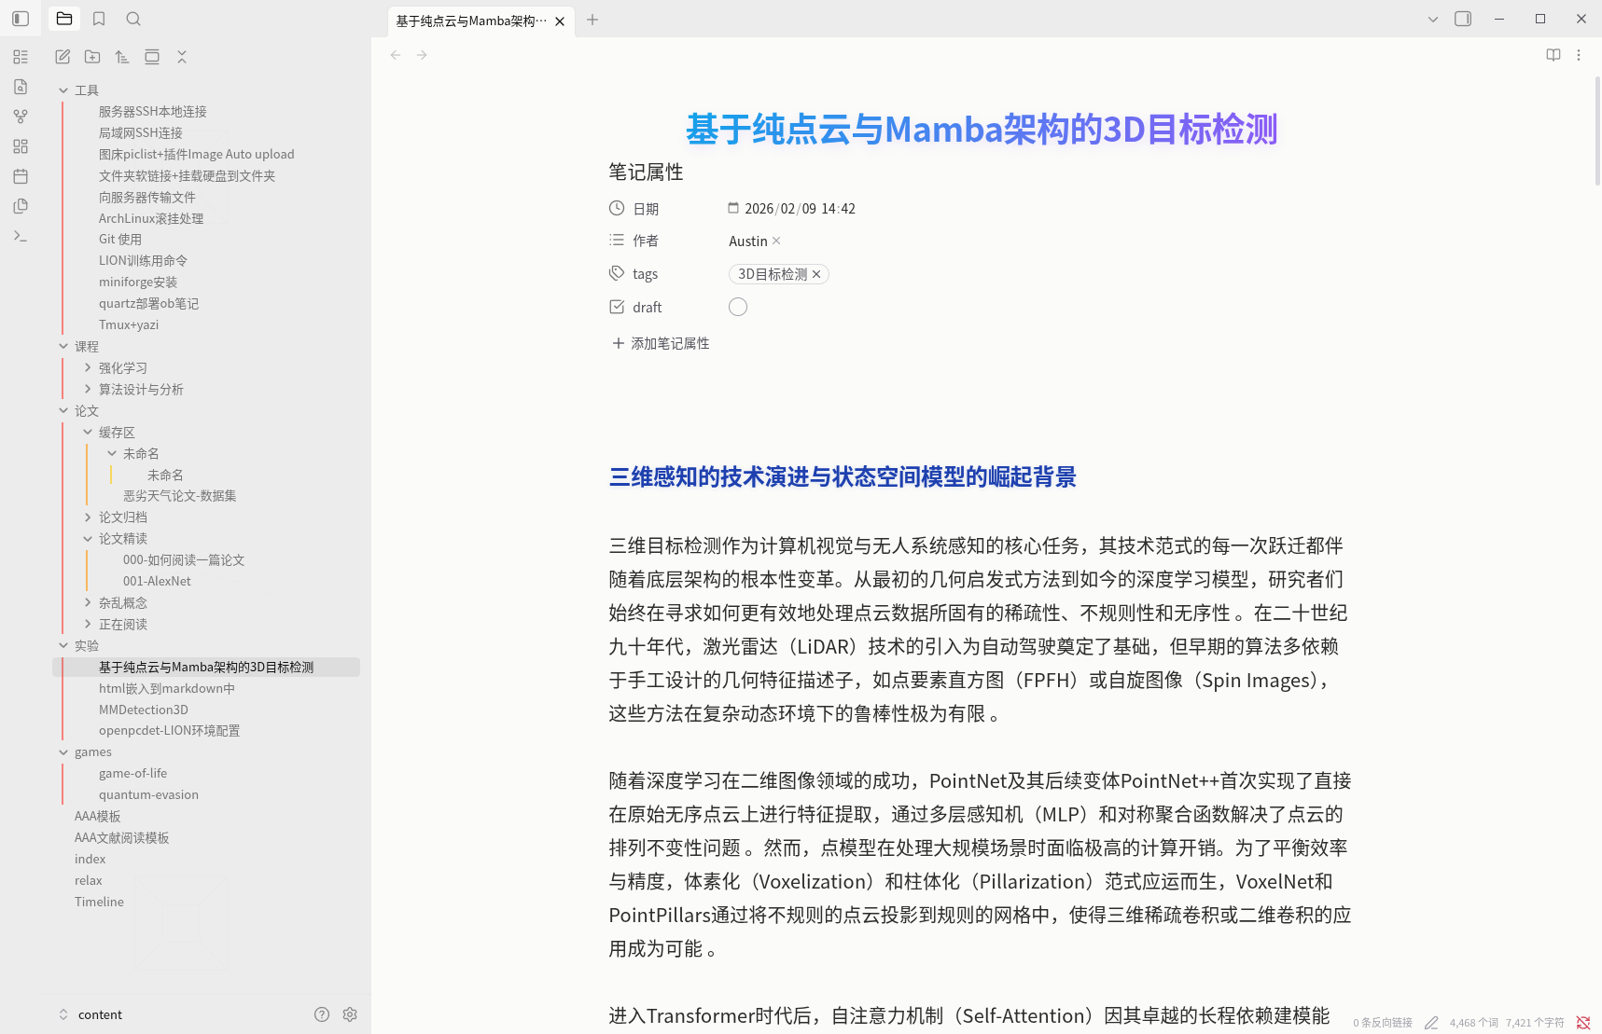Expand the 论文归档 folder
Screen dimensions: 1602x1034
click(88, 517)
